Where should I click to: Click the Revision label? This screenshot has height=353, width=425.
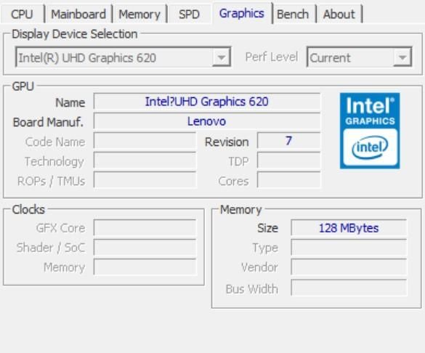[227, 142]
